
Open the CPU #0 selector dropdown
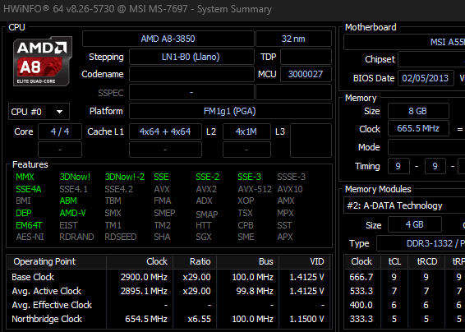coord(39,112)
